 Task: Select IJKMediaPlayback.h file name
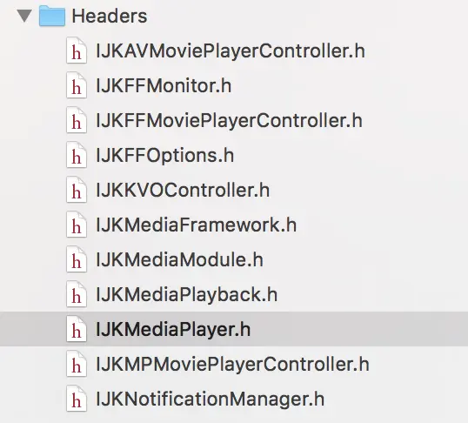point(186,295)
